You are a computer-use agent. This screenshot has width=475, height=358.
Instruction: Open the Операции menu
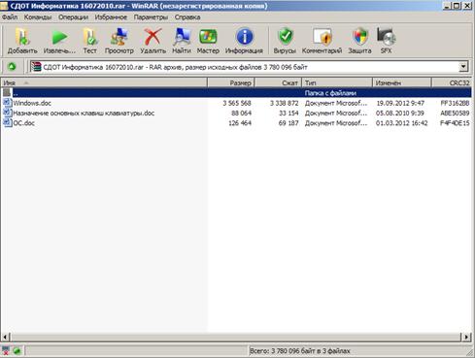pos(73,17)
